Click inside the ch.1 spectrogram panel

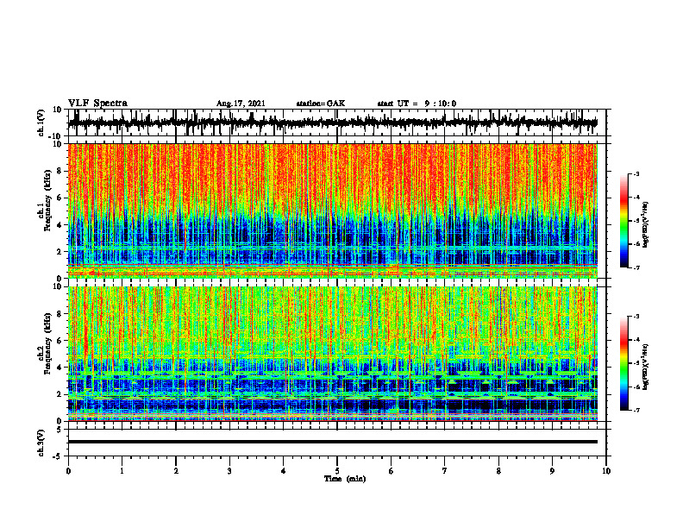tap(333, 211)
